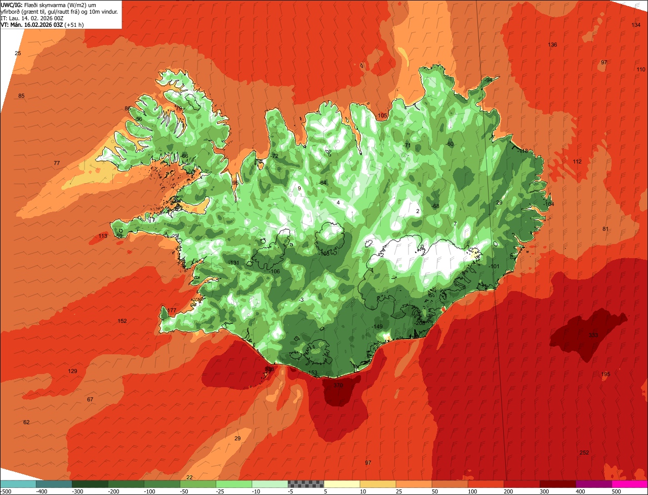
Task: Click the map value 153 on the south coast
Action: coord(313,373)
